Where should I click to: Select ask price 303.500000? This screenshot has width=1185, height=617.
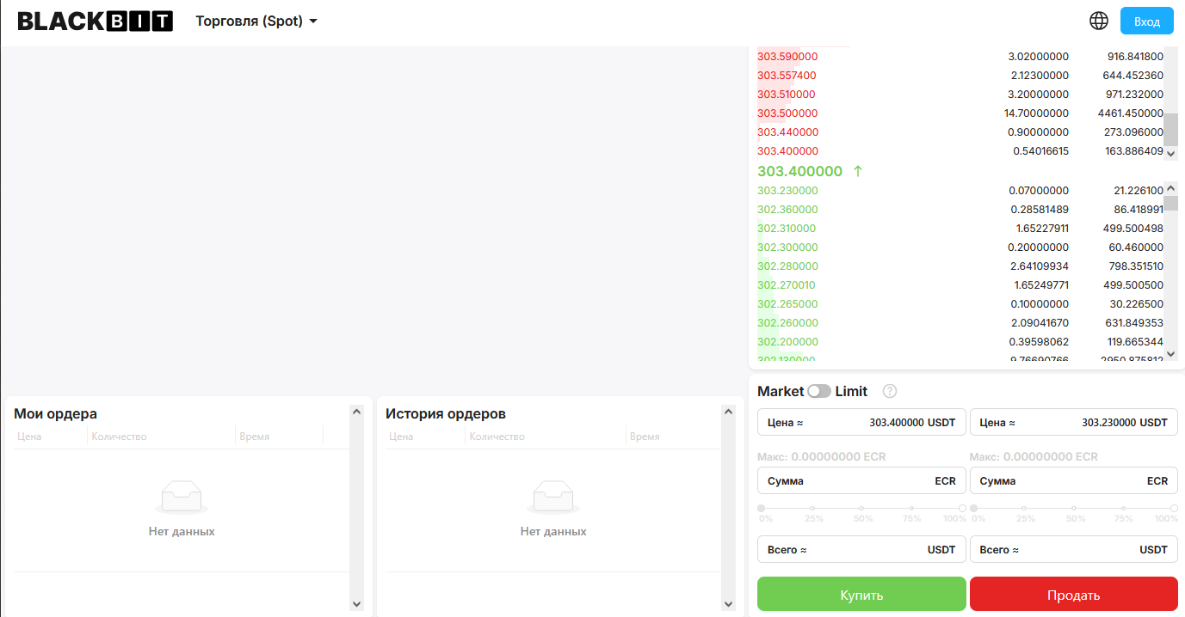(787, 113)
